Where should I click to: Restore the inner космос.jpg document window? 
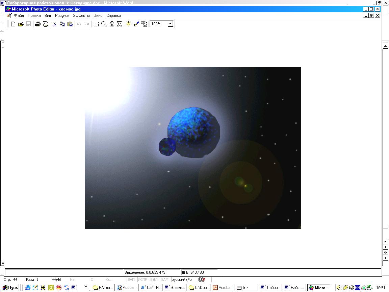click(371, 16)
